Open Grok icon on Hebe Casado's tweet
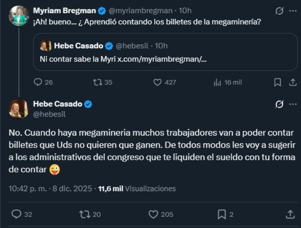The image size is (301, 228). (x=279, y=104)
